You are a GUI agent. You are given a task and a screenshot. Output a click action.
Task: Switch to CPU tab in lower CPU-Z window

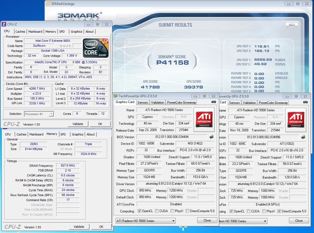(8, 134)
